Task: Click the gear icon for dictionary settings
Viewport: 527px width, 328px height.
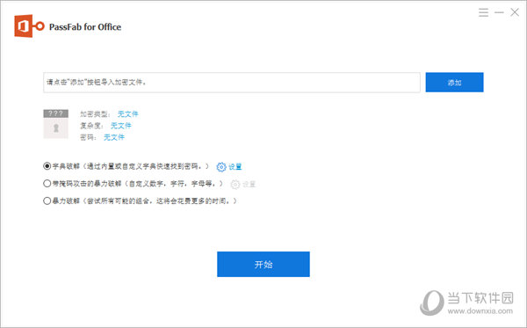Action: tap(221, 167)
